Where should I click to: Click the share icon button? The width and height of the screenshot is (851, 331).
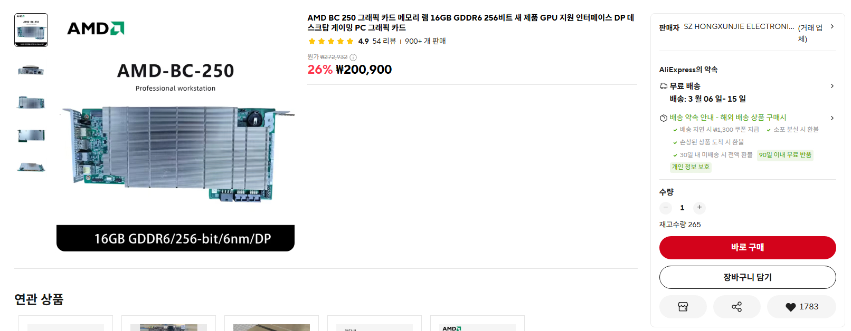tap(736, 307)
